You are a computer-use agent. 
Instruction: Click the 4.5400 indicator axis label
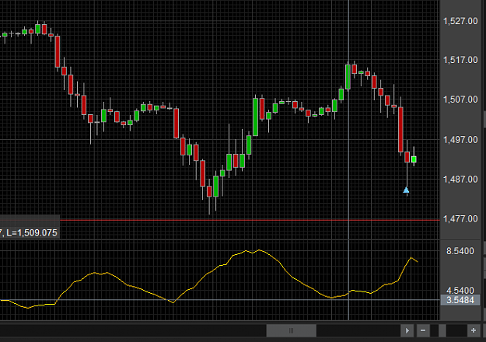[460, 290]
